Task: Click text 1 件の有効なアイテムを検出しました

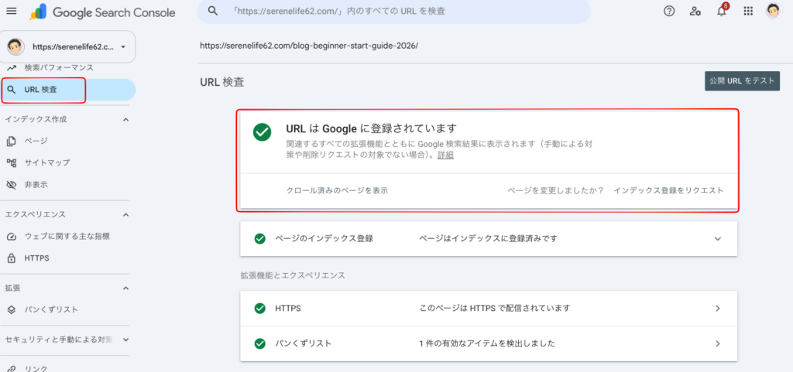Action: click(487, 343)
